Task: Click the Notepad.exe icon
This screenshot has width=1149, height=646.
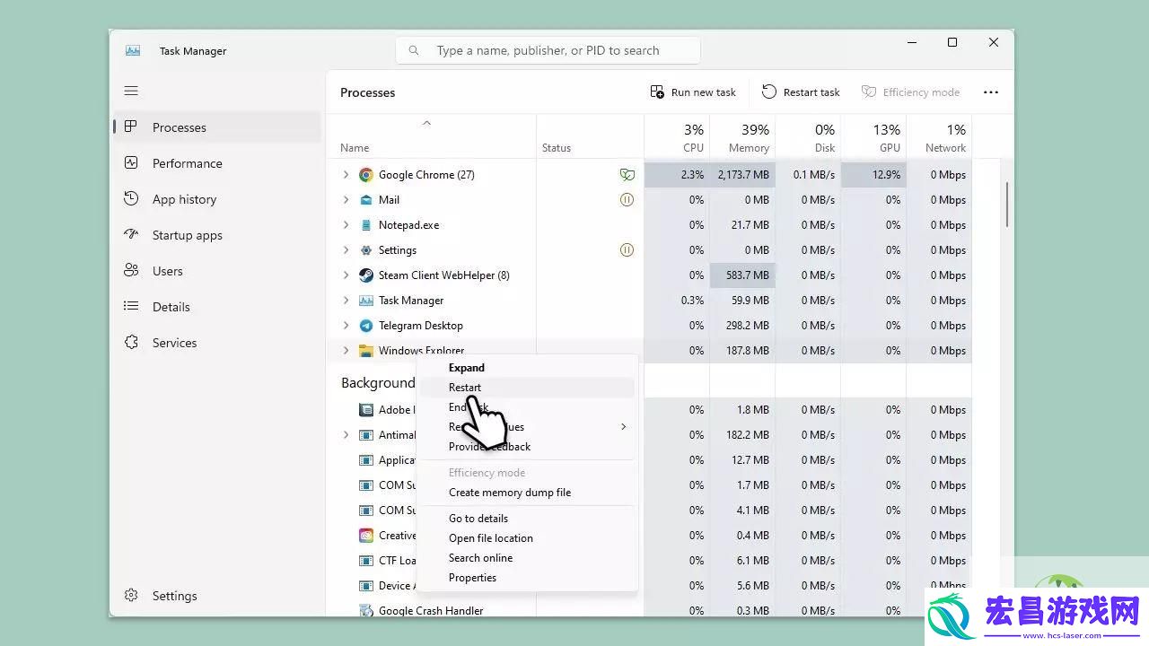Action: pos(366,225)
